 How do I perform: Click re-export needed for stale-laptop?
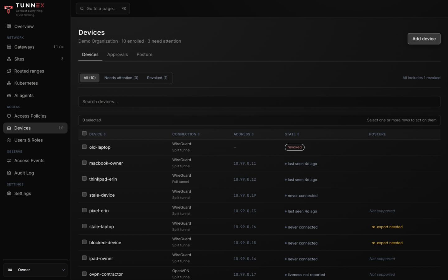[x=387, y=227]
